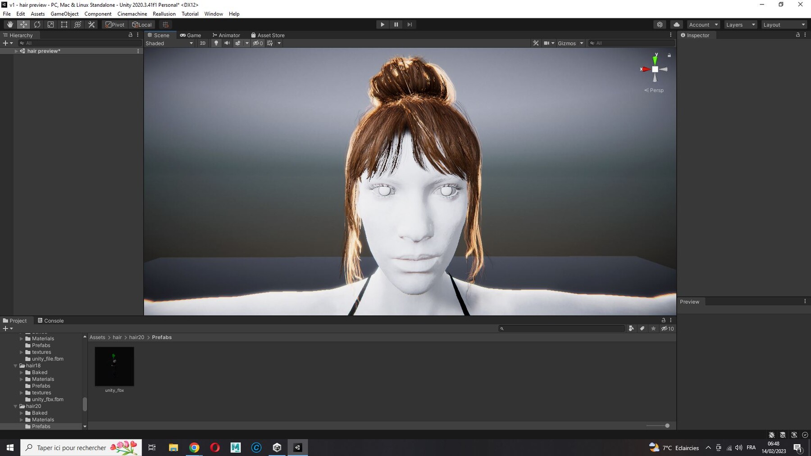The image size is (811, 456).
Task: Open the Gizmos dropdown arrow
Action: coord(582,43)
